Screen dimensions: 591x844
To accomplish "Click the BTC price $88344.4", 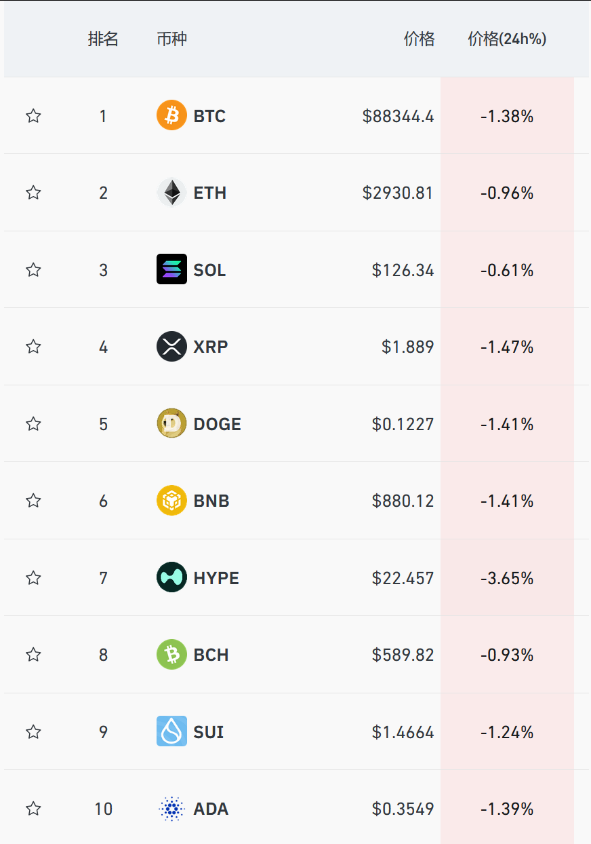I will click(398, 117).
